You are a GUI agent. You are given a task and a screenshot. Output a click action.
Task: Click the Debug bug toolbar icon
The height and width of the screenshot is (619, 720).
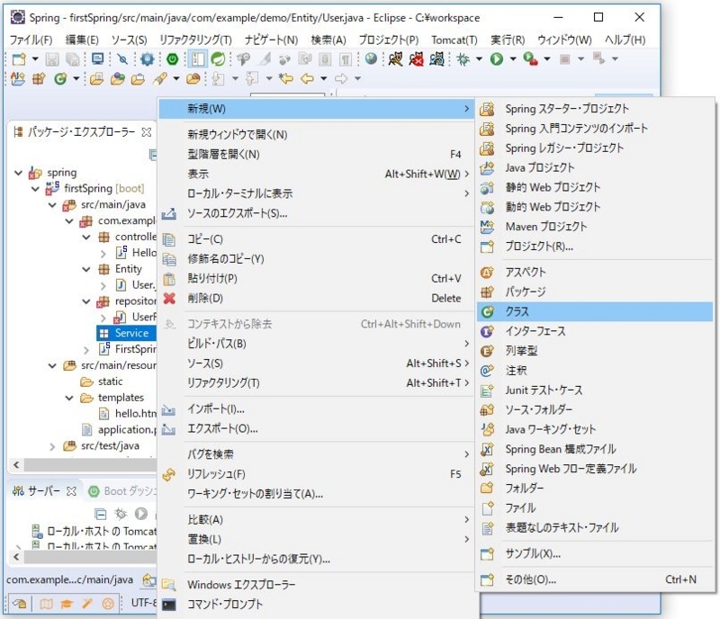click(x=463, y=59)
